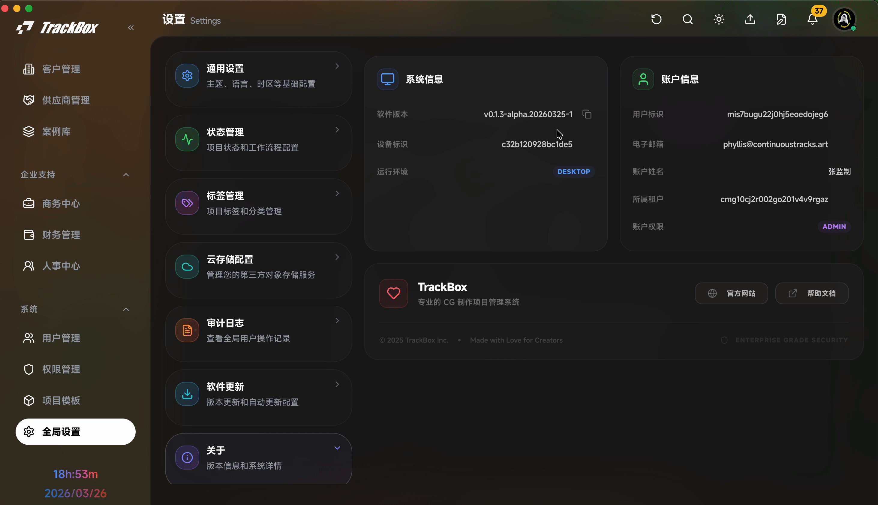Click the upload arrow icon
878x505 pixels.
coord(750,20)
